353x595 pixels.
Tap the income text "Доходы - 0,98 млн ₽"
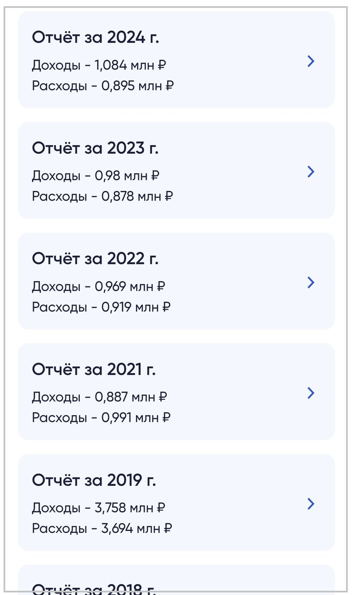click(95, 176)
